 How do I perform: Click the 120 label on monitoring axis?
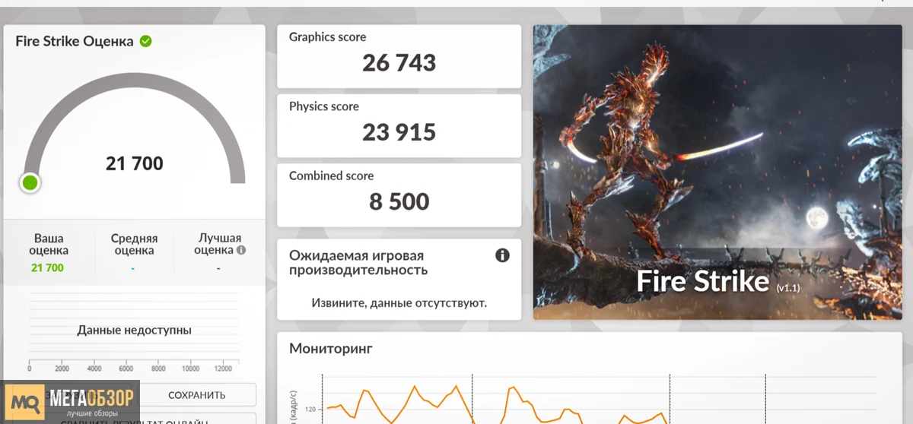[310, 410]
